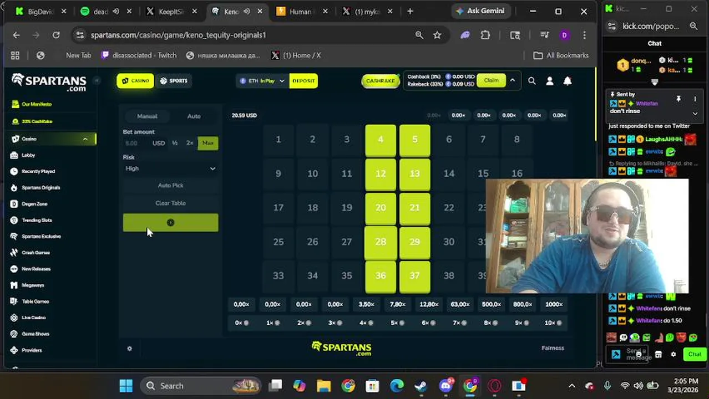Open the Cashrake promo button
This screenshot has height=399, width=709.
[381, 81]
